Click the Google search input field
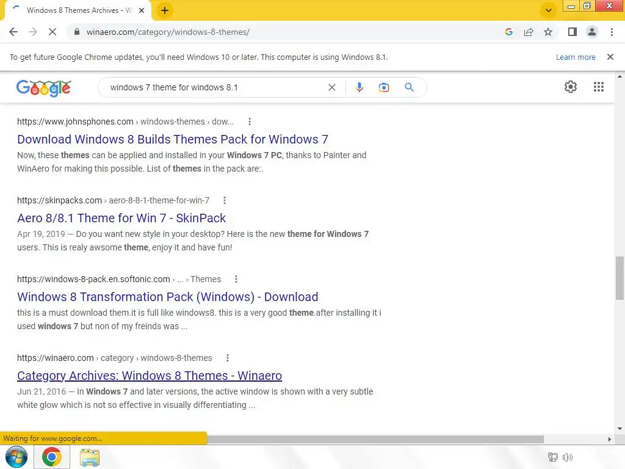The height and width of the screenshot is (469, 625). point(215,87)
